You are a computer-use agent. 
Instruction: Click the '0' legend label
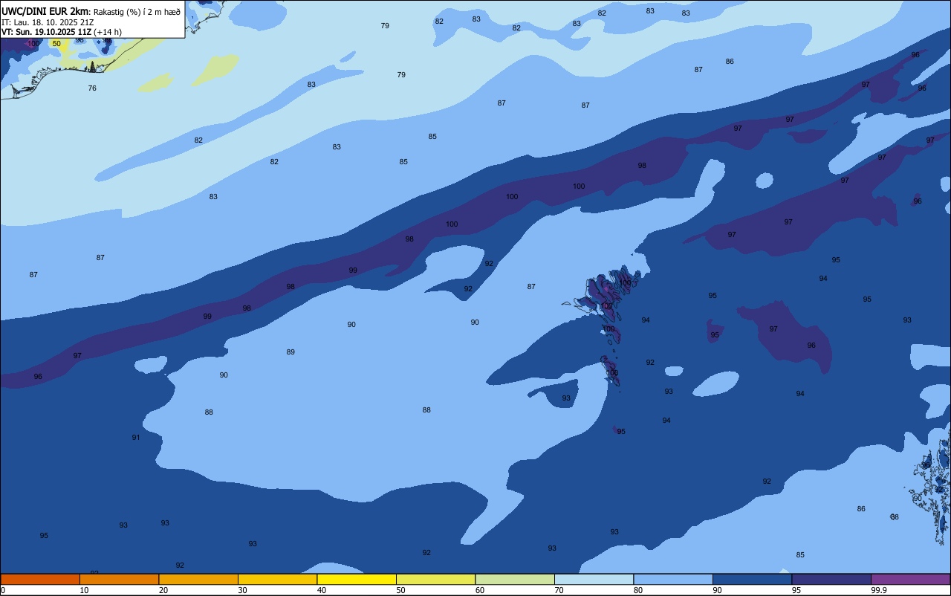(x=3, y=590)
